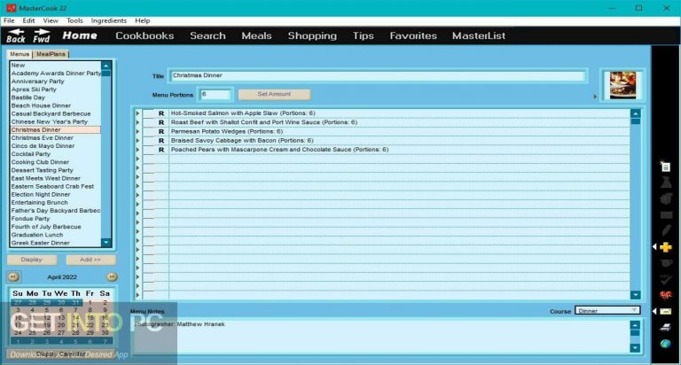
Task: Click R icon for Parmesan Potato Wedges row
Action: tap(161, 131)
